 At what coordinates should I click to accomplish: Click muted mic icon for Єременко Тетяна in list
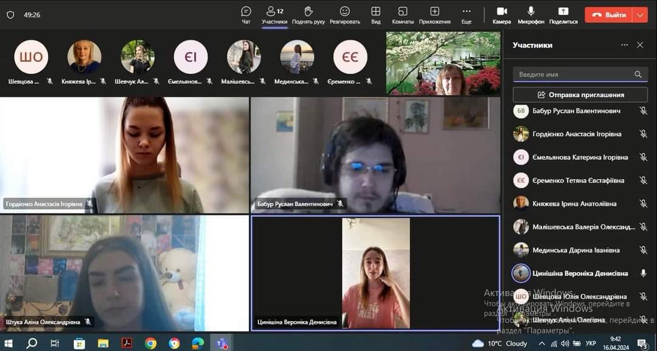(643, 181)
